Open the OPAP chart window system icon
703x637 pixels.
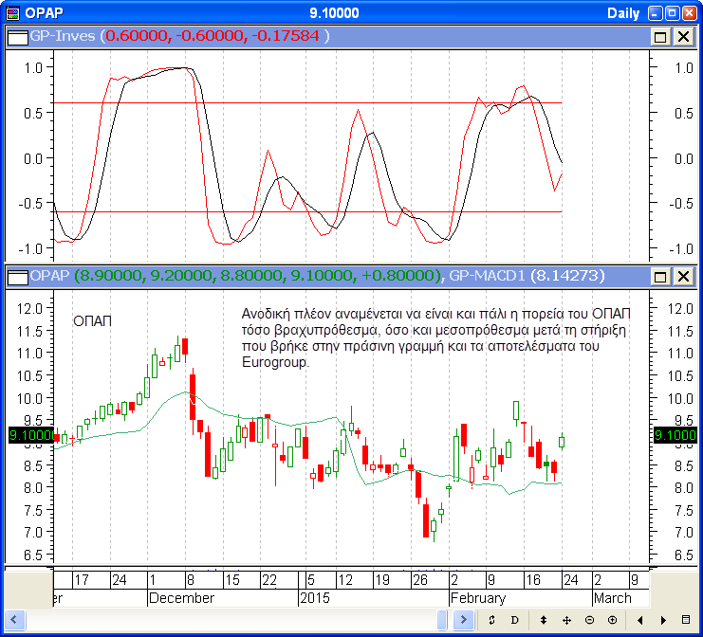point(13,13)
